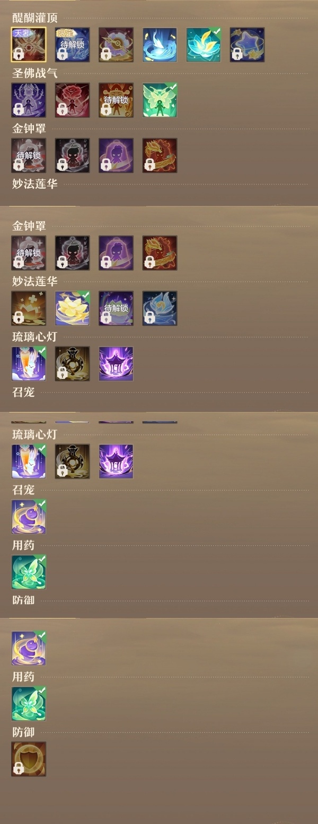
Task: Pick the red dragon skin in 金钟罩 row beneath 圣佛战气
Action: pos(160,155)
